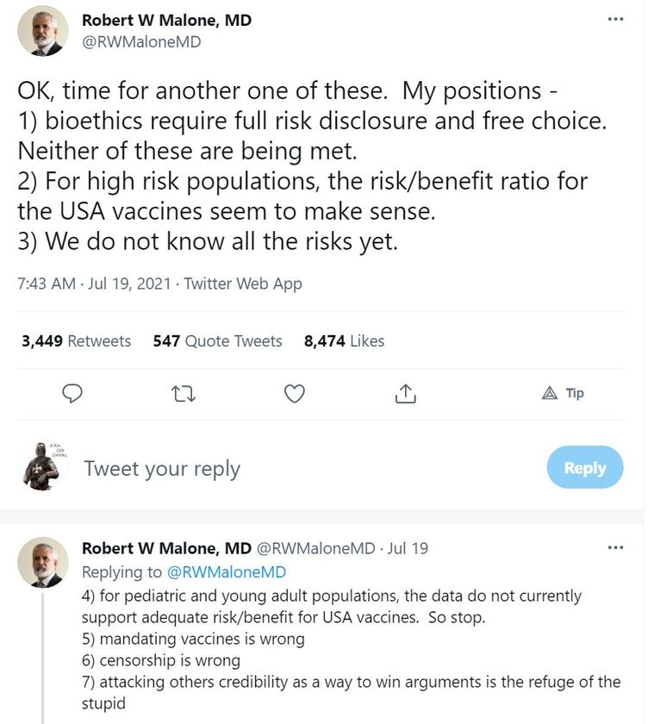This screenshot has height=724, width=648.
Task: Open the share tweet icon
Action: coord(405,393)
